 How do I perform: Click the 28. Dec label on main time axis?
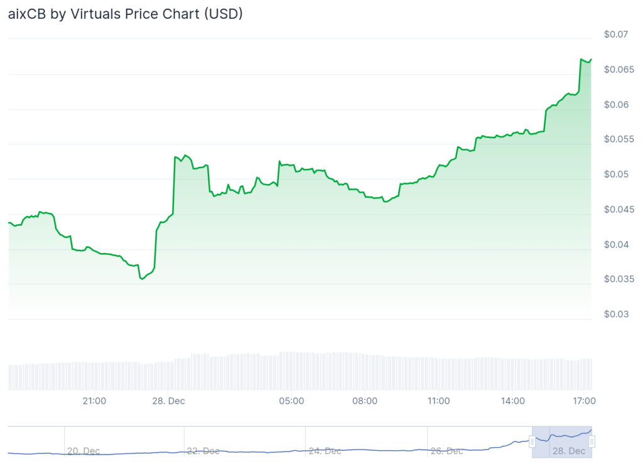point(168,401)
